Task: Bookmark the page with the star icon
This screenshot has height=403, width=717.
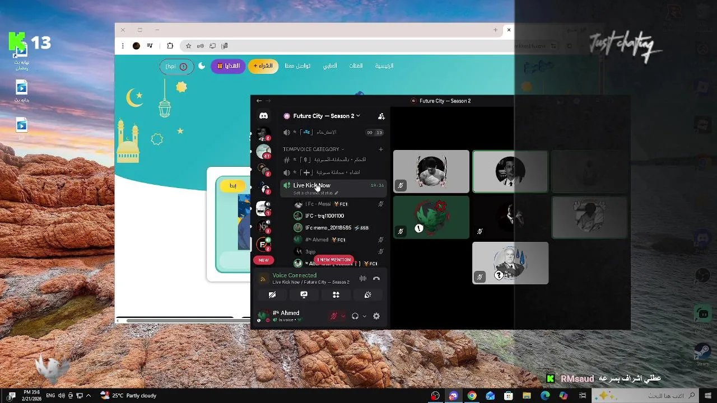Action: [x=188, y=46]
